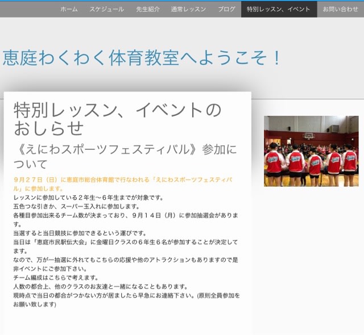This screenshot has height=335, width=364.
Task: Select 通常レッスン in the navigation bar
Action: [188, 9]
